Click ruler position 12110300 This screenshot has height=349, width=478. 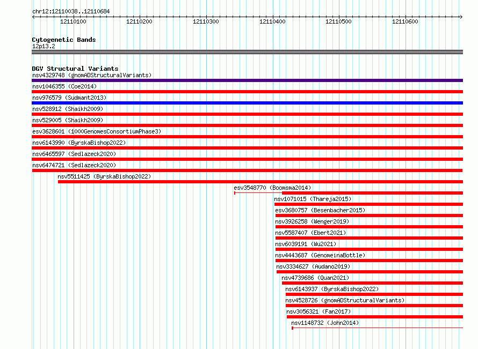coord(206,21)
